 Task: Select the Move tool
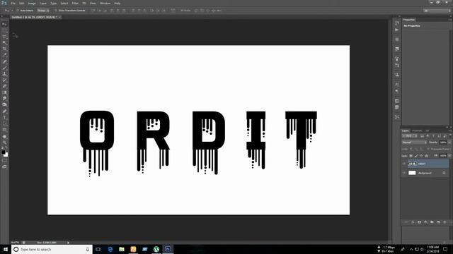pos(4,24)
